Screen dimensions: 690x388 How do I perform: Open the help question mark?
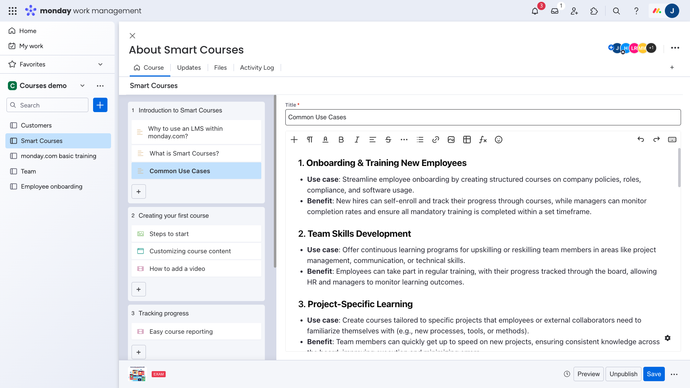(x=636, y=11)
